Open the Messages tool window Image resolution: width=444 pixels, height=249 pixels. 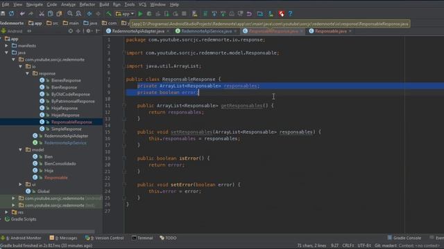point(63,238)
